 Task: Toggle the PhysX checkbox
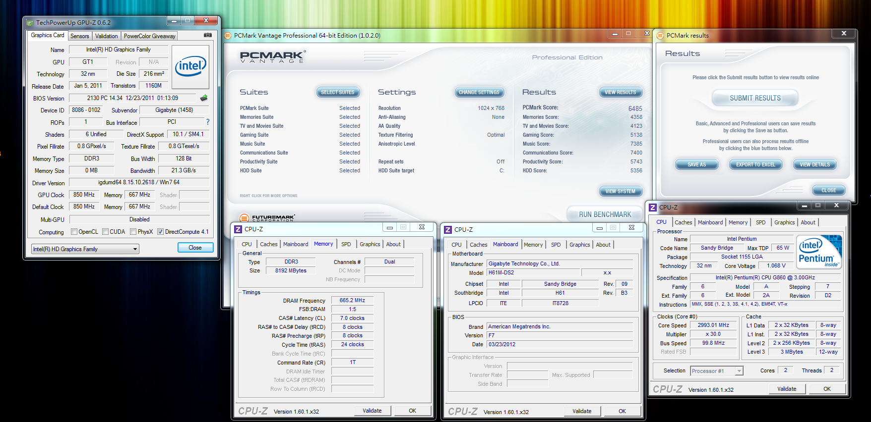(133, 232)
